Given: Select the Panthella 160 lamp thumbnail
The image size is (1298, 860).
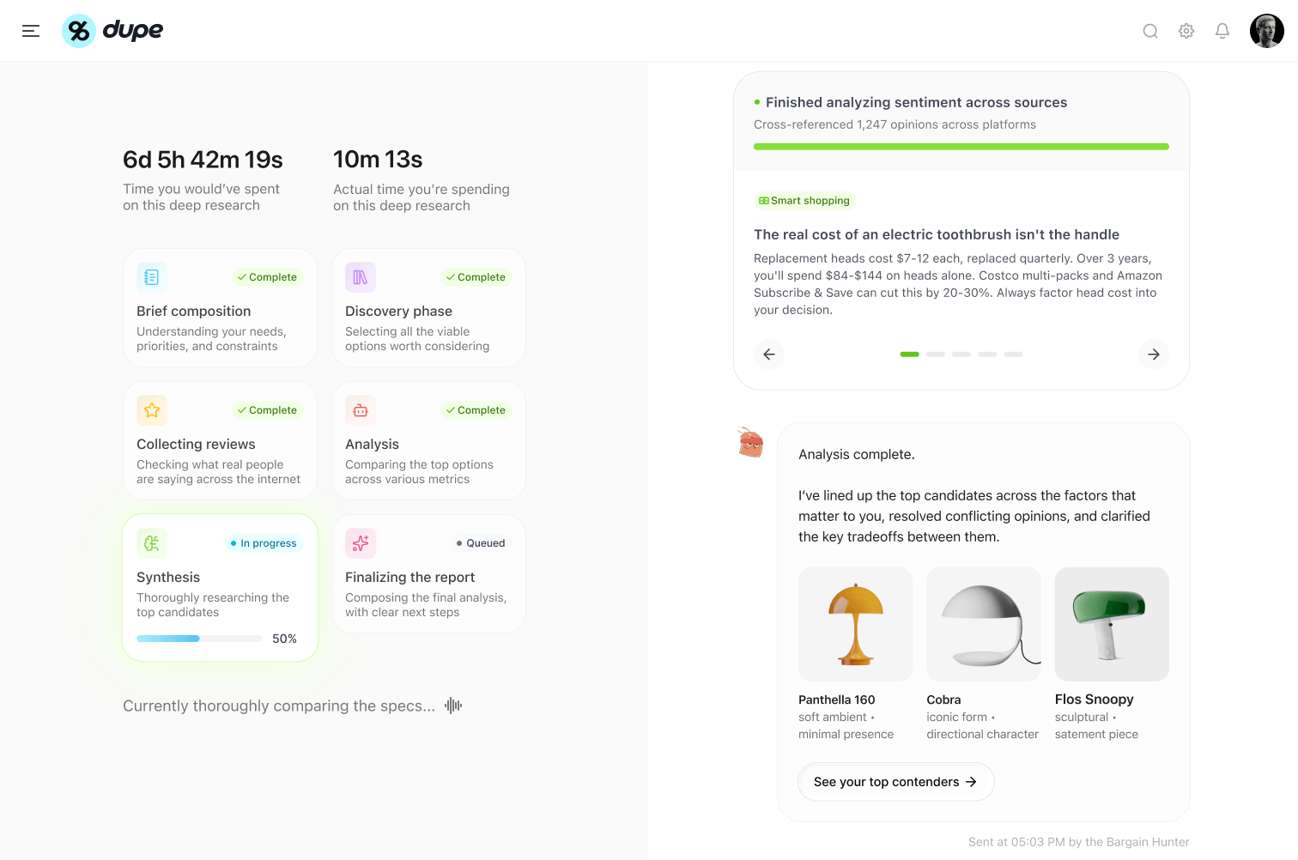Looking at the screenshot, I should click(855, 624).
